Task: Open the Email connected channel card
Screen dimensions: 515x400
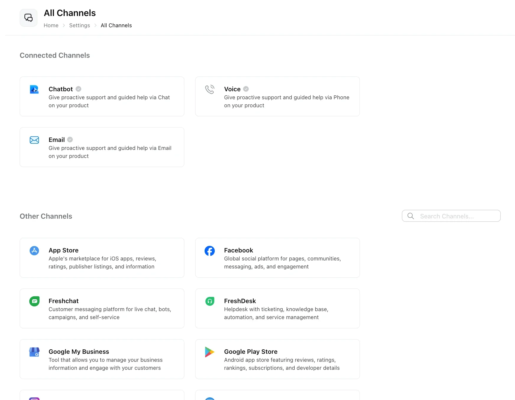Action: [102, 147]
